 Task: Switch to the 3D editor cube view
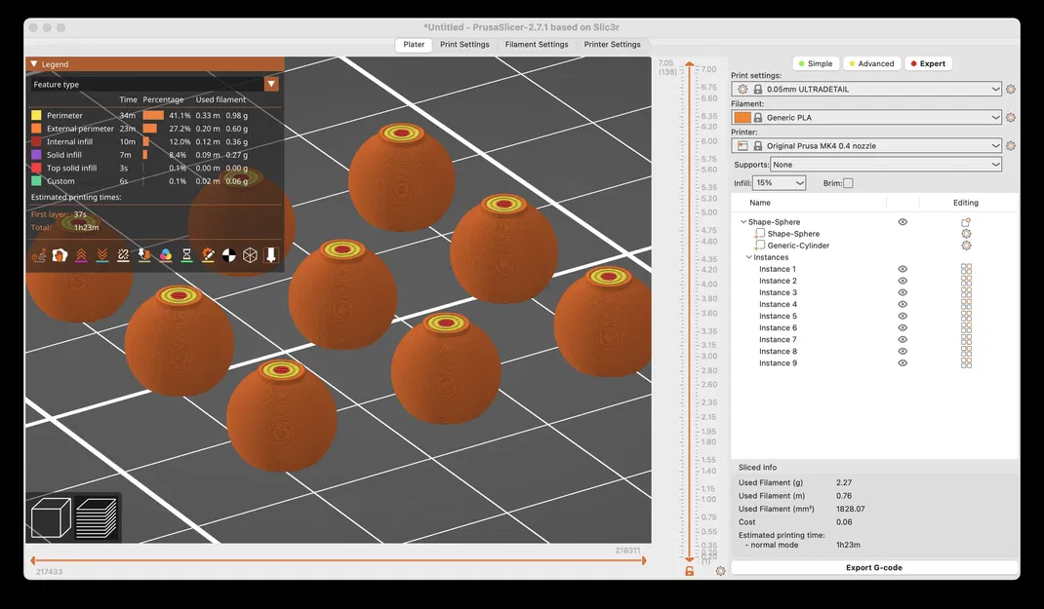pos(52,516)
